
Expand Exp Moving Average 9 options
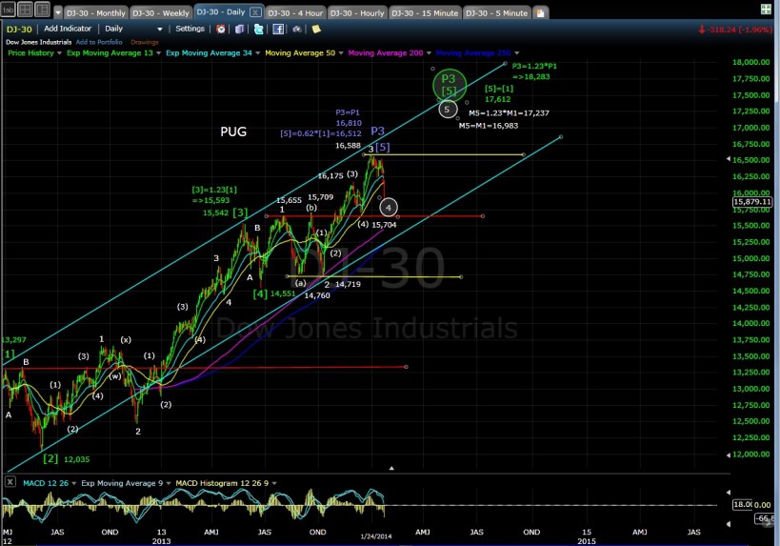[169, 483]
